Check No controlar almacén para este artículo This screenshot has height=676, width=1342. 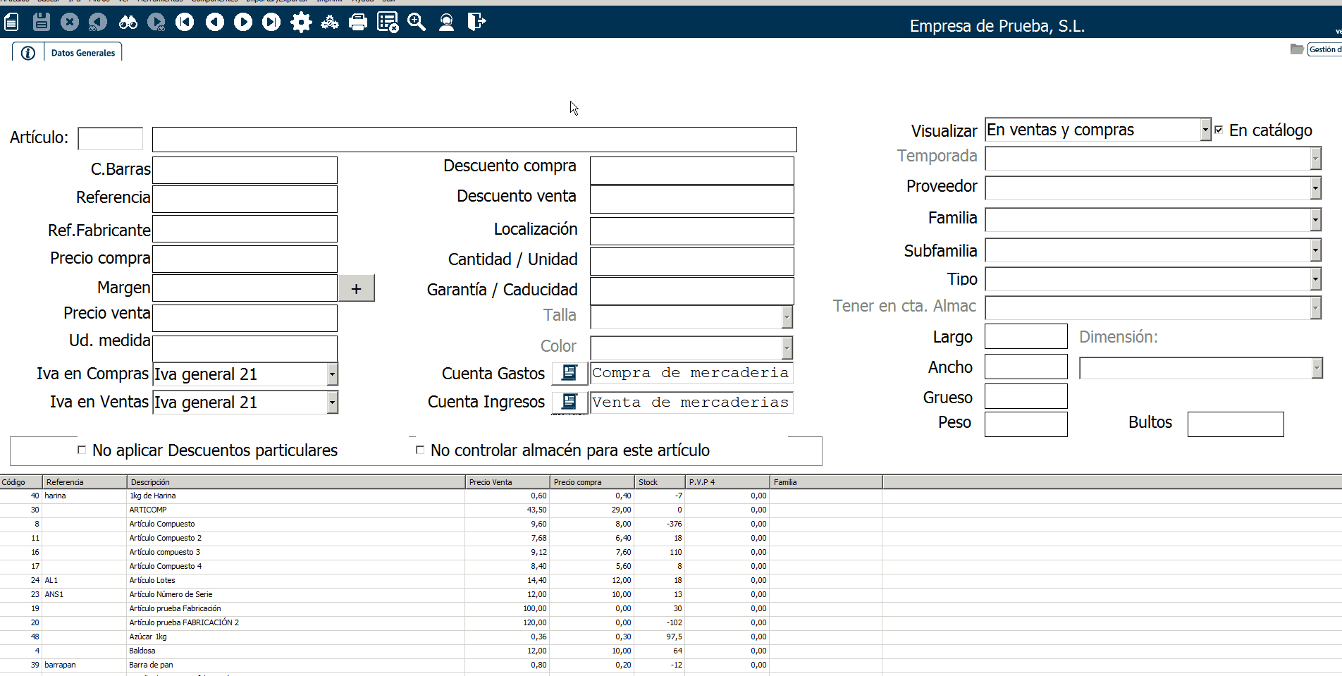point(420,450)
